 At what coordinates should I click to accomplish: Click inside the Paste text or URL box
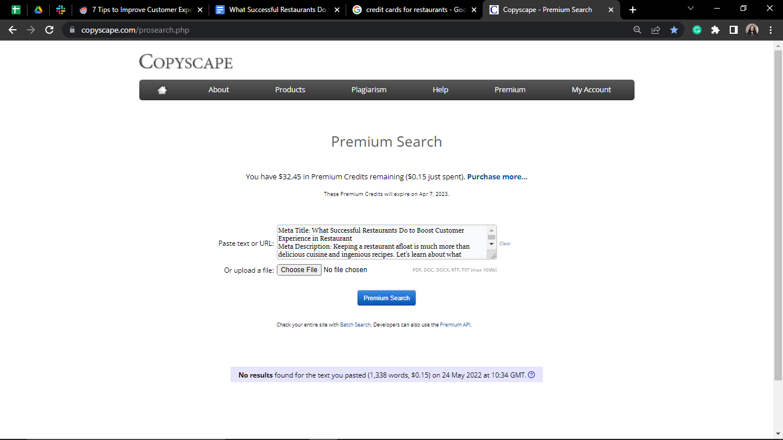[382, 242]
